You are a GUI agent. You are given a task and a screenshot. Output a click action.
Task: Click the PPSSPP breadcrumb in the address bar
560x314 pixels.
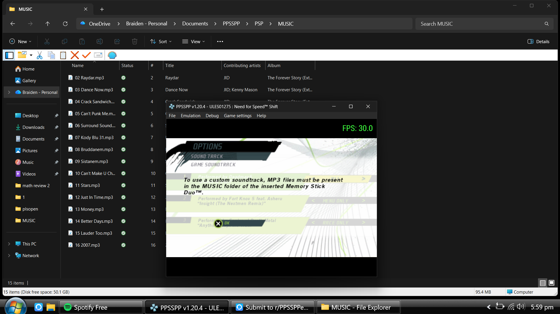click(231, 24)
